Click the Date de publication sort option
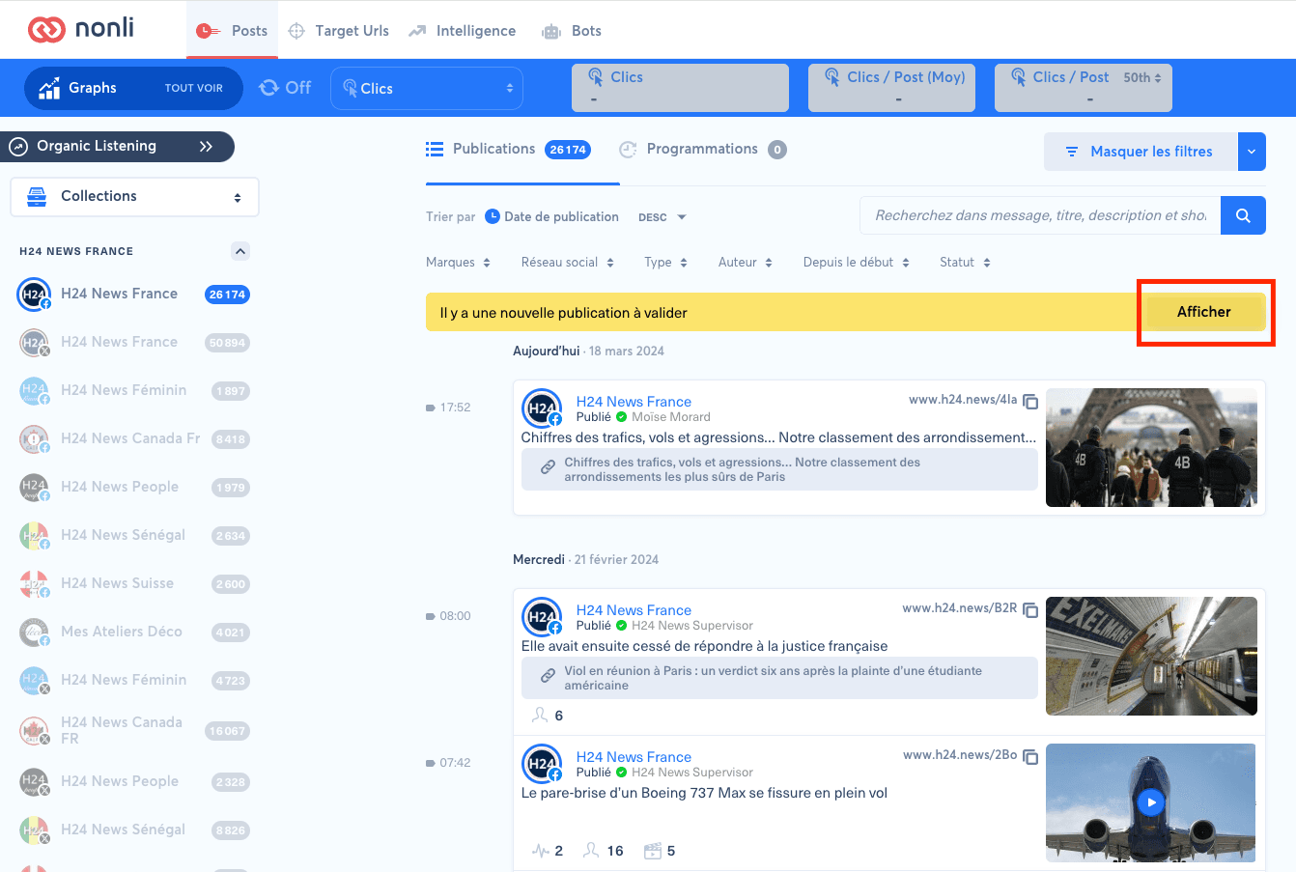Viewport: 1296px width, 872px height. pos(551,216)
